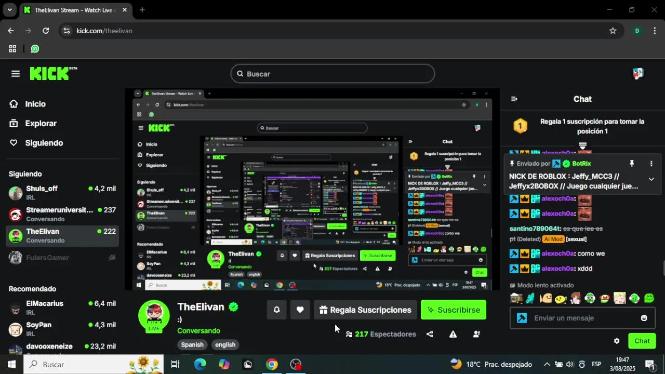The width and height of the screenshot is (665, 374).
Task: Insert the rightmost green blob emote
Action: (x=649, y=298)
